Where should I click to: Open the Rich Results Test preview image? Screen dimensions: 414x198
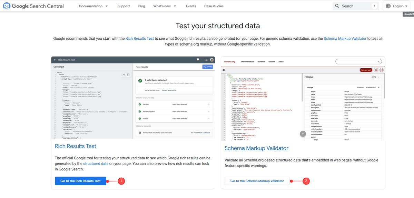click(133, 98)
